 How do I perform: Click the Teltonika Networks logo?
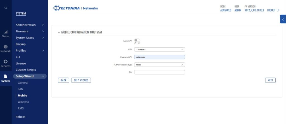[x=75, y=8]
